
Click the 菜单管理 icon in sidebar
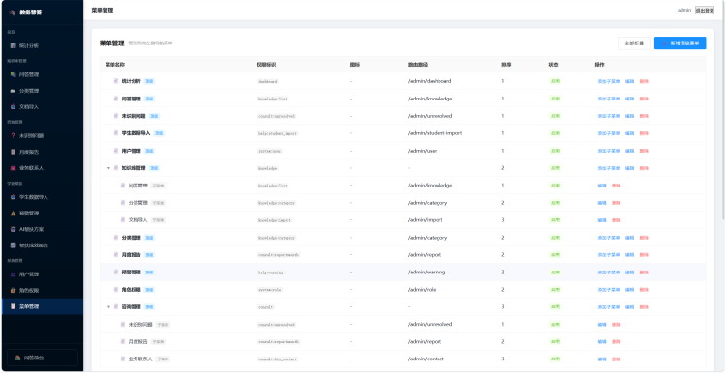[13, 306]
